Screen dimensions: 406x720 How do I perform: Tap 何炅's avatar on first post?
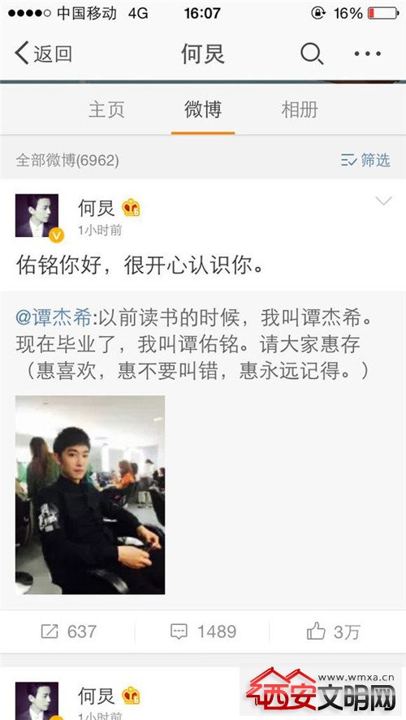tap(37, 215)
